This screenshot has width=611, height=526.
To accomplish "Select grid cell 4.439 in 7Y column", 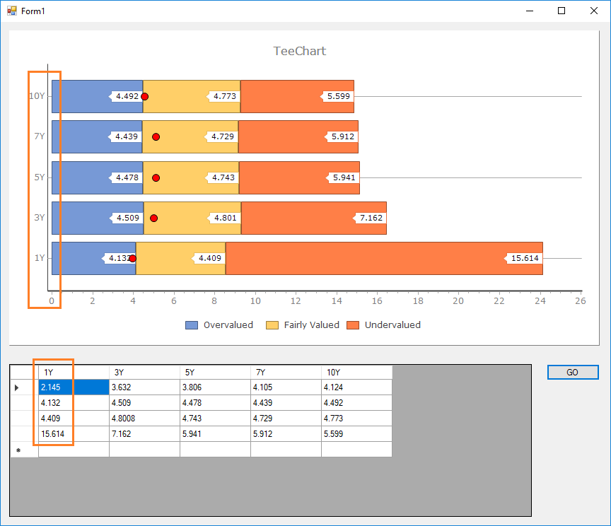I will [x=286, y=403].
